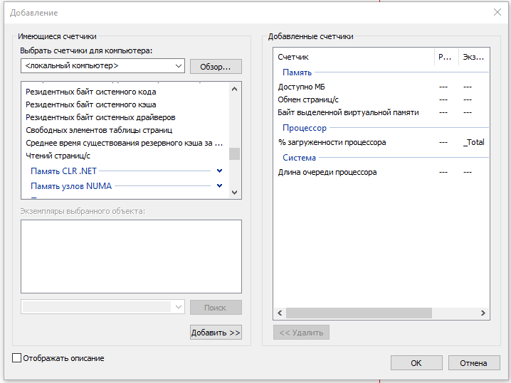Screen dimensions: 511x383
Task: Select 'Резидентных байт системных драйверов' counter
Action: 100,117
